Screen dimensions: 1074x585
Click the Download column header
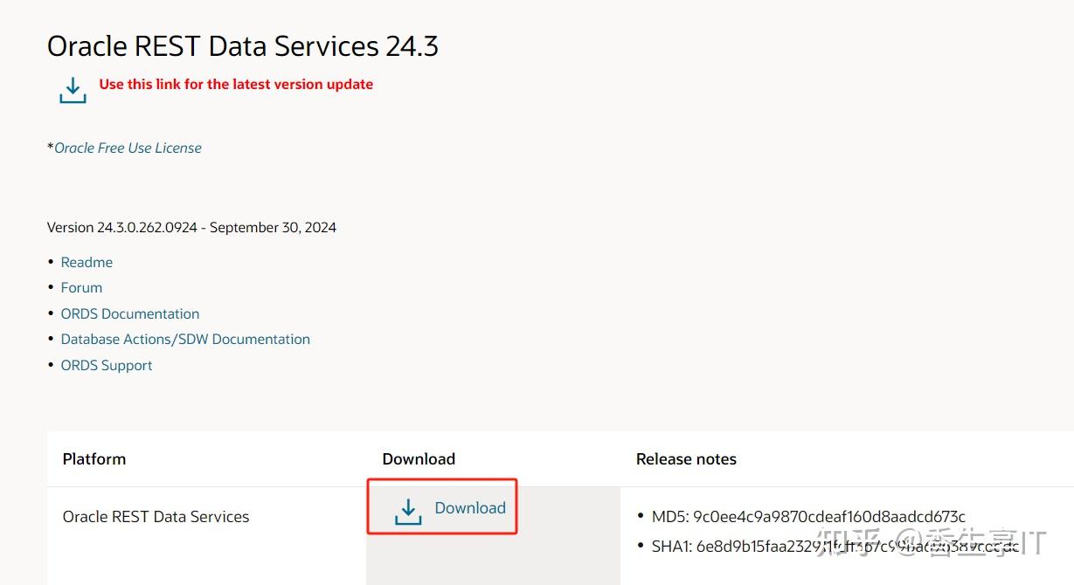(x=419, y=459)
